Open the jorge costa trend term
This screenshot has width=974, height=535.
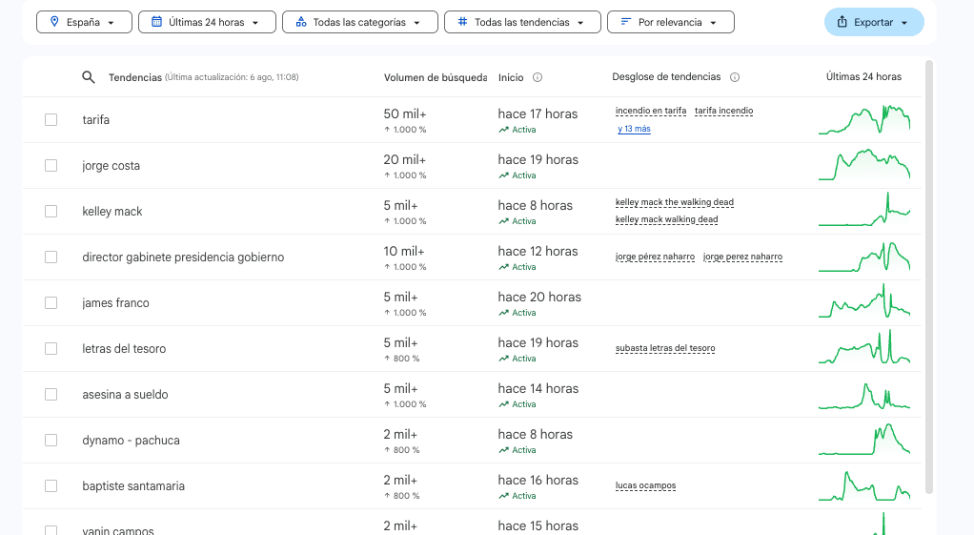[x=112, y=166]
